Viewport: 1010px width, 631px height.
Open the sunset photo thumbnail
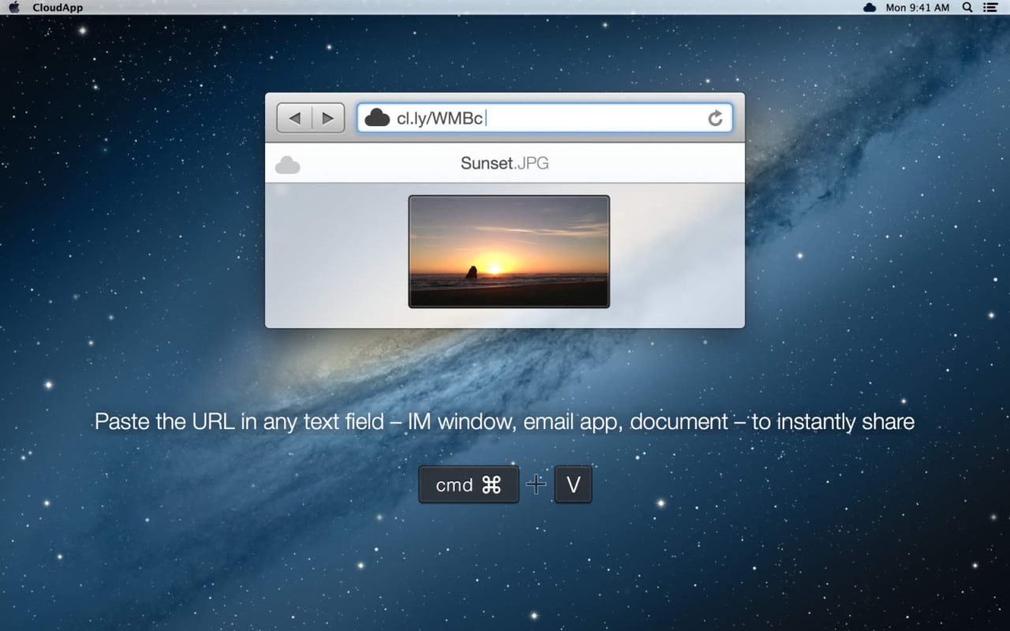pyautogui.click(x=509, y=251)
